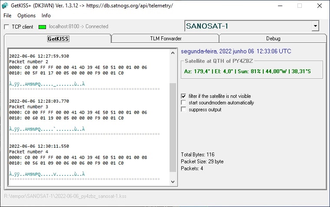The width and height of the screenshot is (330, 207).
Task: Click the packet log scroll up arrow
Action: point(173,53)
